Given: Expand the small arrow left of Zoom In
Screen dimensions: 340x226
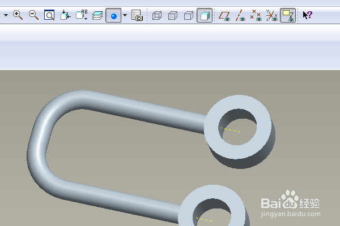Looking at the screenshot, I should point(6,15).
